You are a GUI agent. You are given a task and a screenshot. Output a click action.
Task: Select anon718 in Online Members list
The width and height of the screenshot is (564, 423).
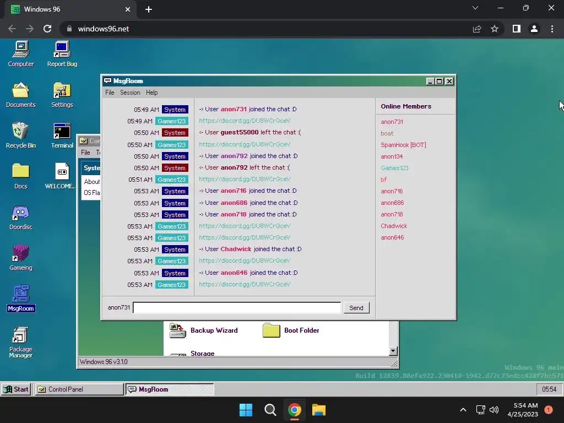click(x=392, y=214)
